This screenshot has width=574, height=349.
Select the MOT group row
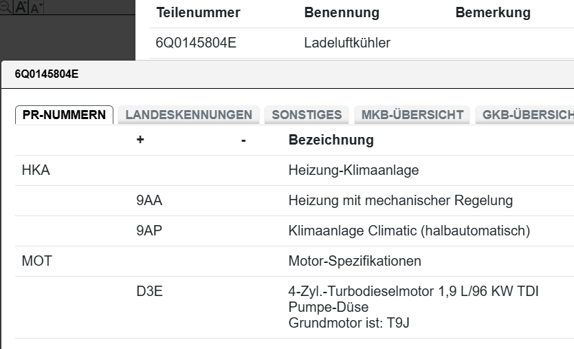[x=37, y=261]
